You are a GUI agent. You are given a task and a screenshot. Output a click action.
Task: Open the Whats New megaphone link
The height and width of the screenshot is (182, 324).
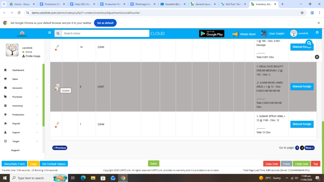point(244,34)
